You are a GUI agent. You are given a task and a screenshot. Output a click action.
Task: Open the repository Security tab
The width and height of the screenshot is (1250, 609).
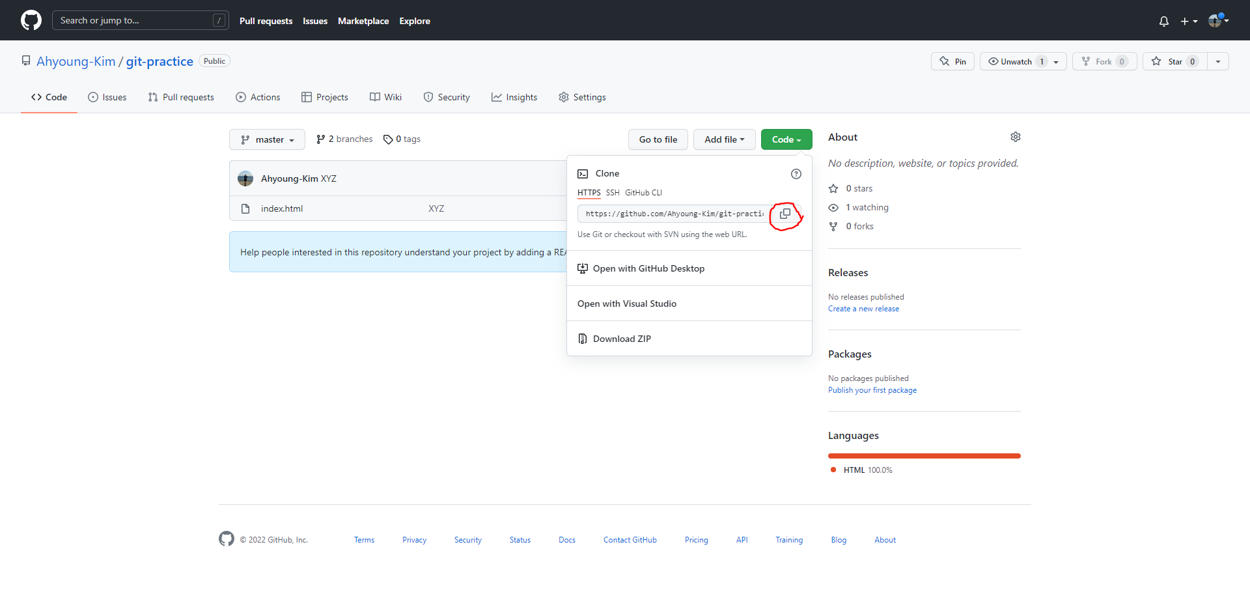click(447, 97)
